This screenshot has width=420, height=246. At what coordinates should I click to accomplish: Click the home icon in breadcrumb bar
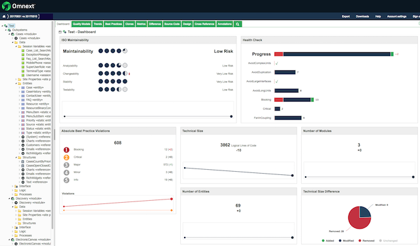pos(4,16)
